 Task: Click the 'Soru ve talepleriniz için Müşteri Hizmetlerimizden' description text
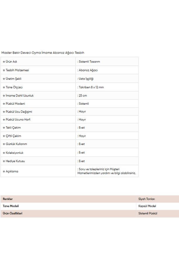[107, 171]
